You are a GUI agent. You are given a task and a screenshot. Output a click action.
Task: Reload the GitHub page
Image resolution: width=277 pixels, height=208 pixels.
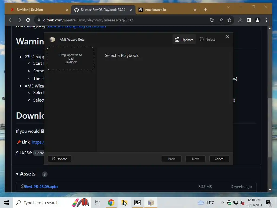pyautogui.click(x=28, y=20)
